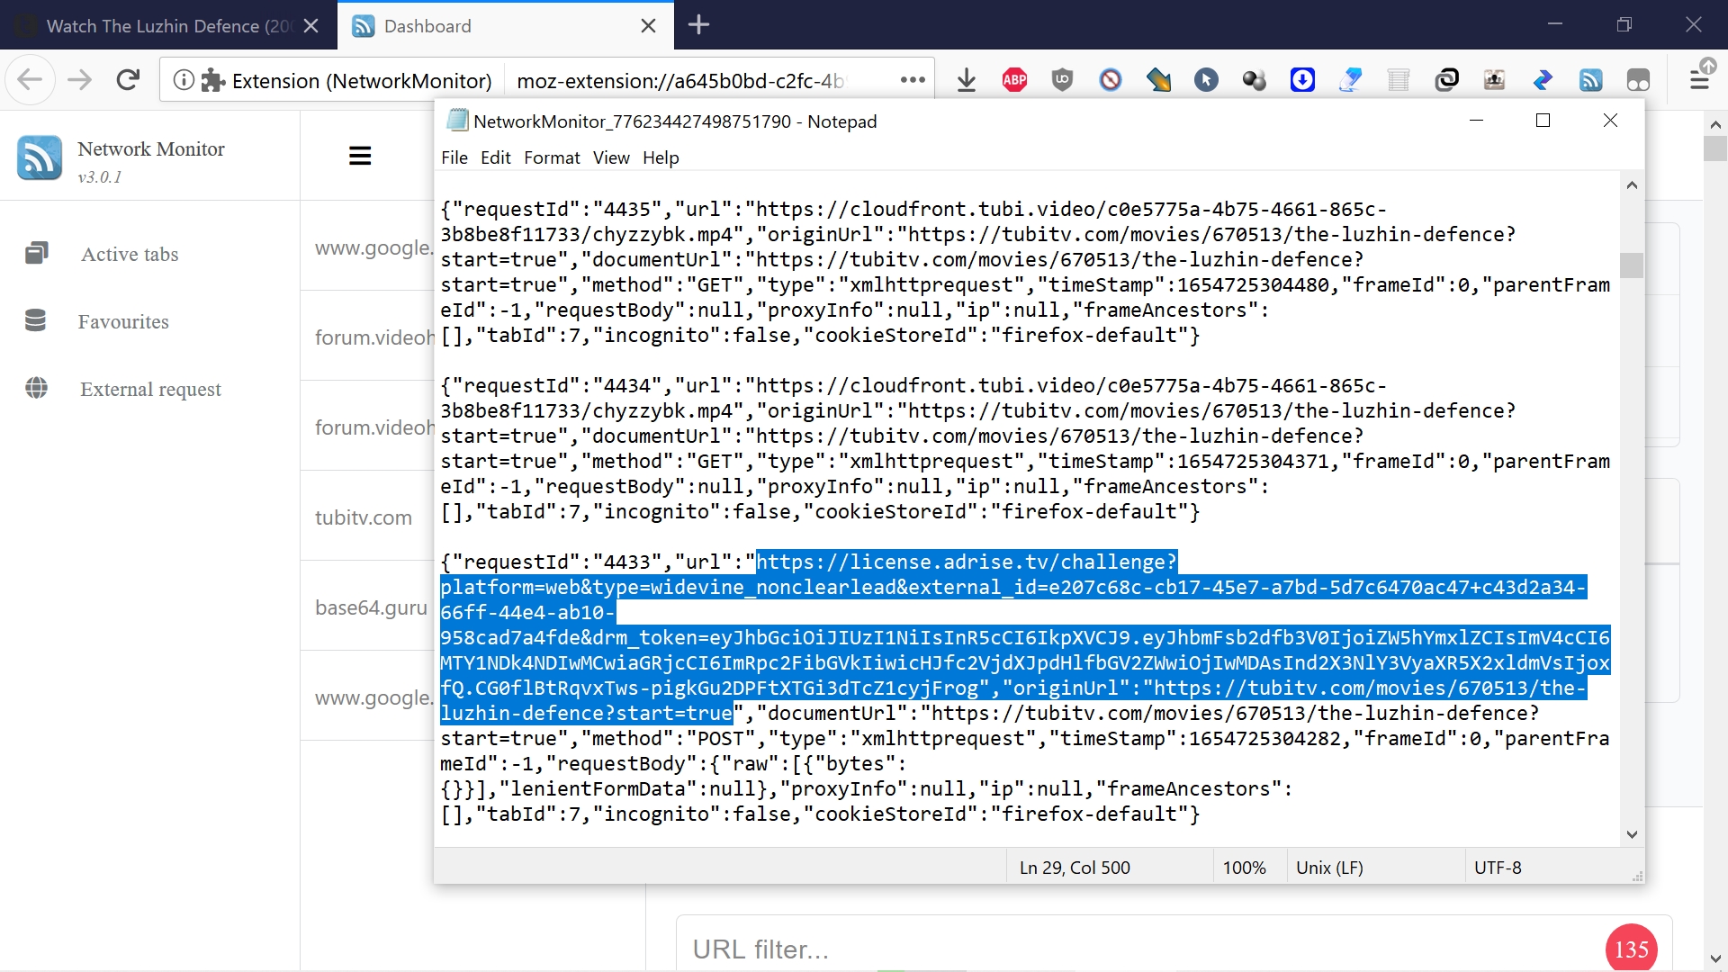Image resolution: width=1728 pixels, height=972 pixels.
Task: Toggle the hamburger sidebar menu in dashboard
Action: click(360, 156)
